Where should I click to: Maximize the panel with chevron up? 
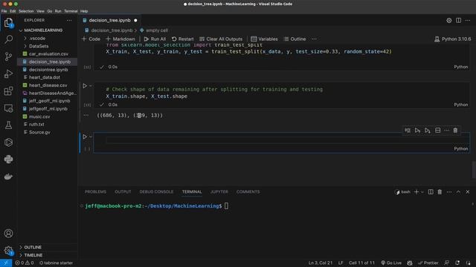pos(458,192)
